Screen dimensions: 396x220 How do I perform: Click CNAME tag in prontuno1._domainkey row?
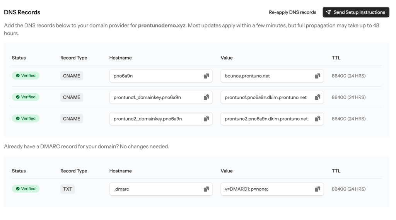[x=72, y=97]
